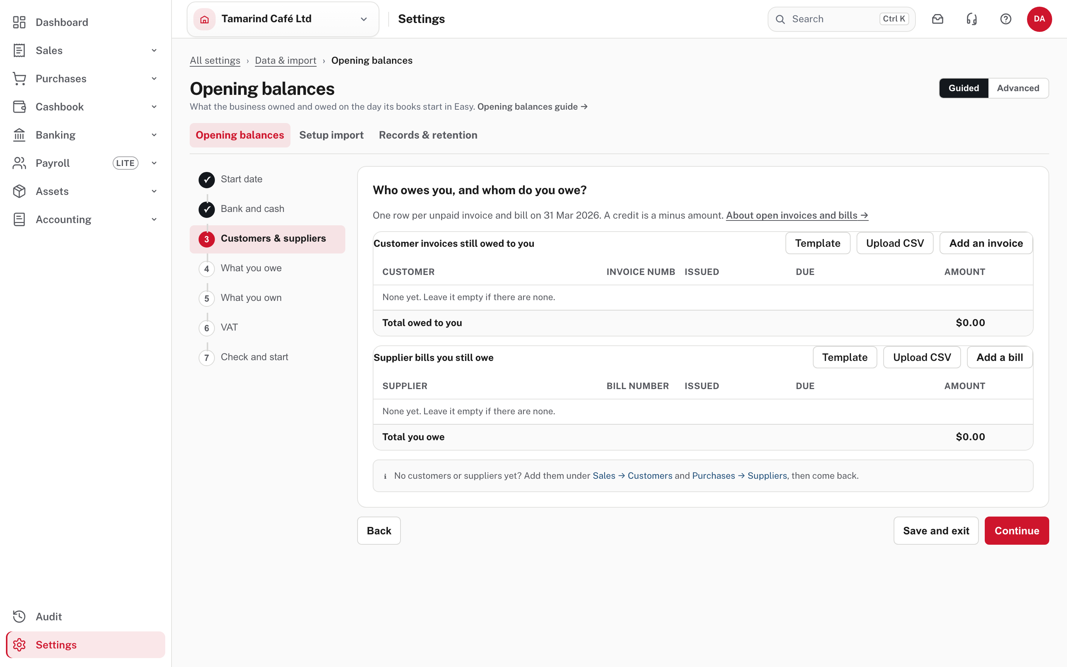Open the Tamarind Café Ltd company dropdown

click(283, 19)
